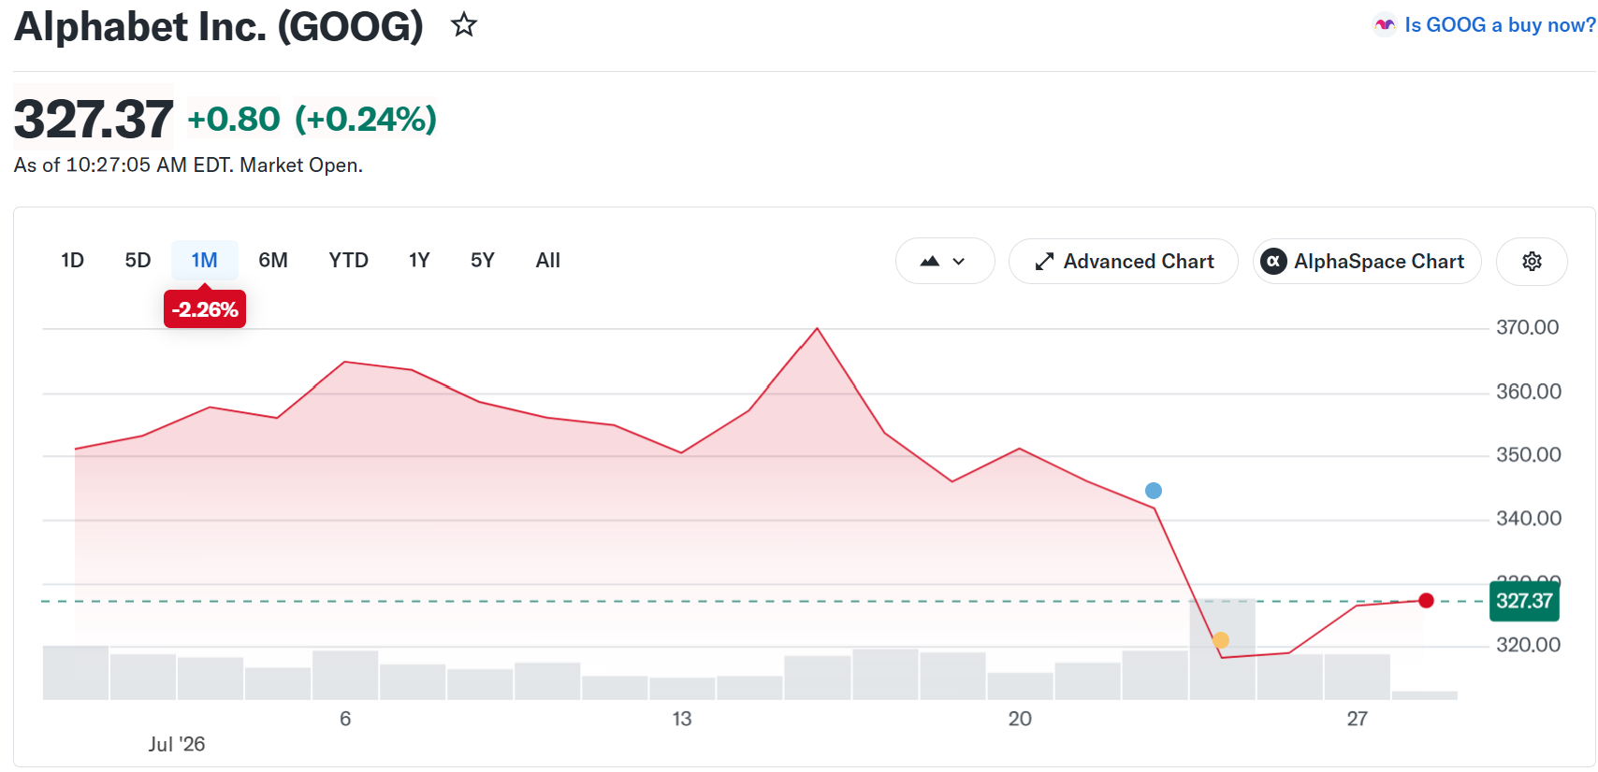
Task: Select the 1M time range
Action: coord(204,261)
